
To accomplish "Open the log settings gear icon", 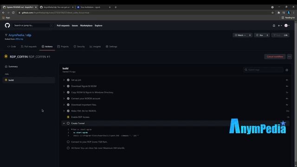I will (287, 70).
